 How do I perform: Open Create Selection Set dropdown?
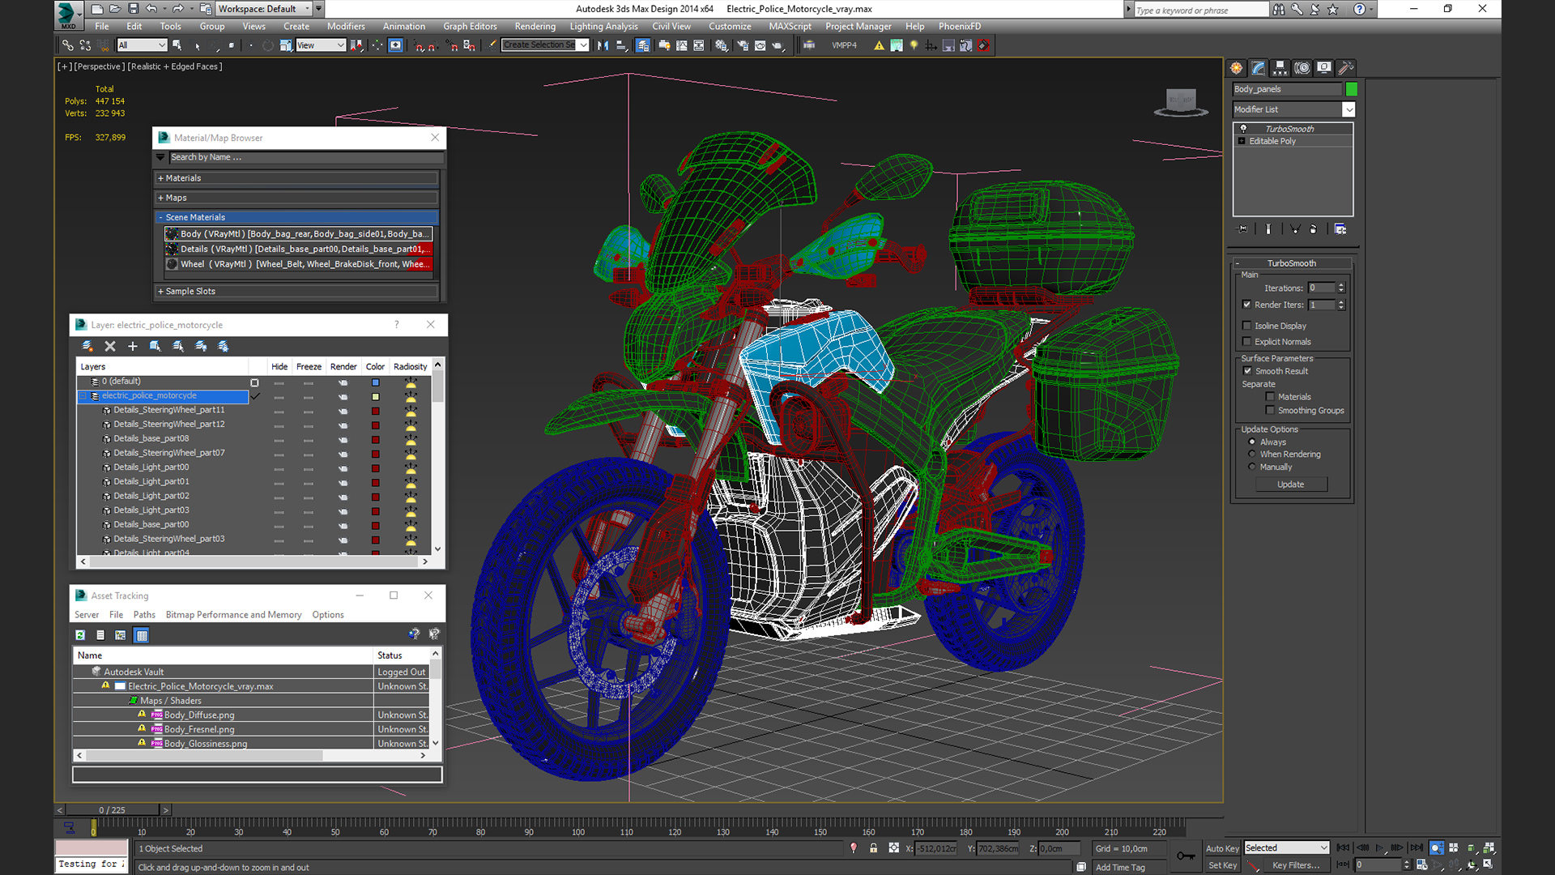tap(545, 45)
